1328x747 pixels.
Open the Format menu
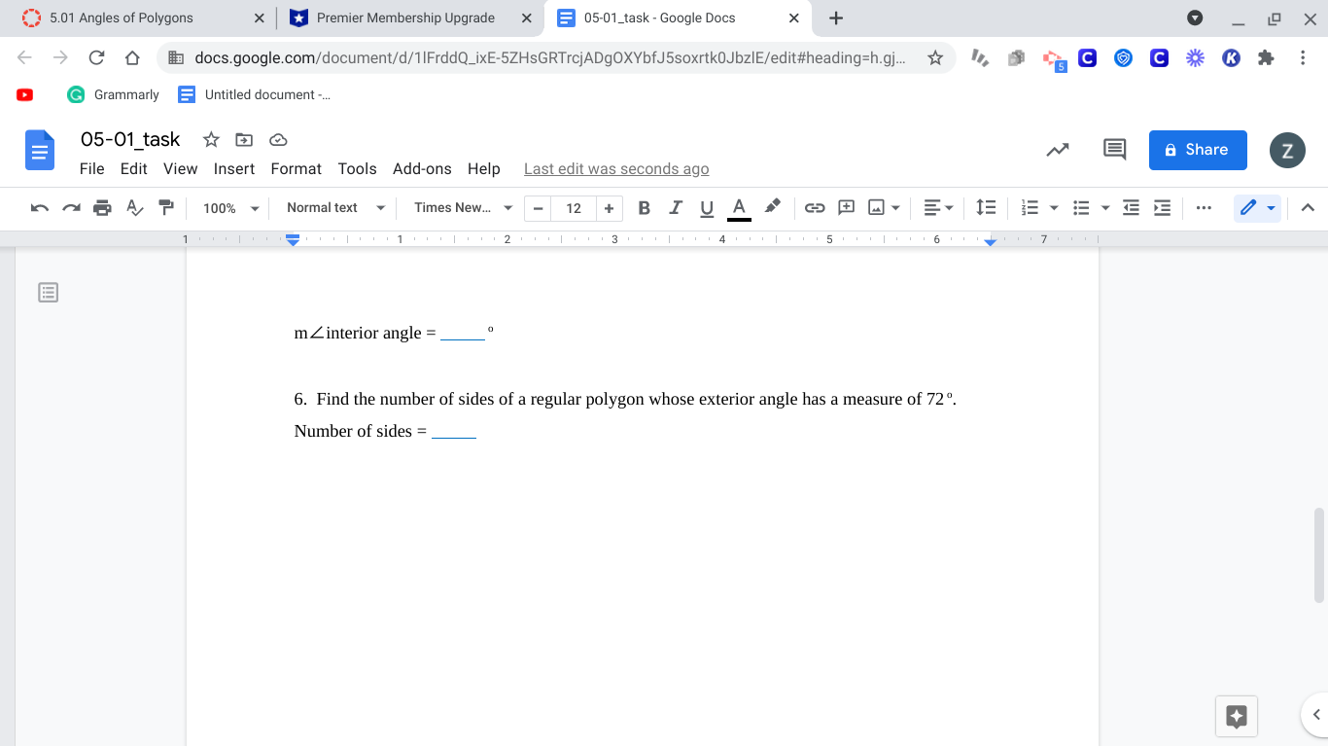click(x=296, y=168)
